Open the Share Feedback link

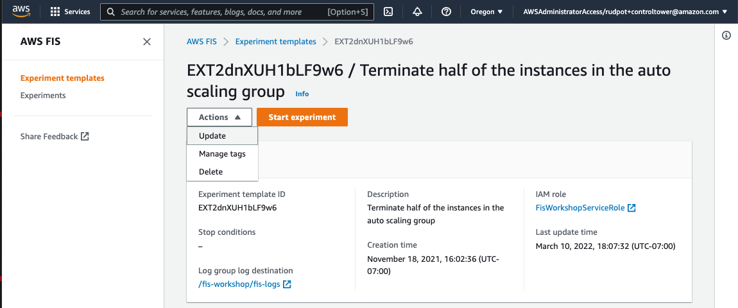(55, 137)
